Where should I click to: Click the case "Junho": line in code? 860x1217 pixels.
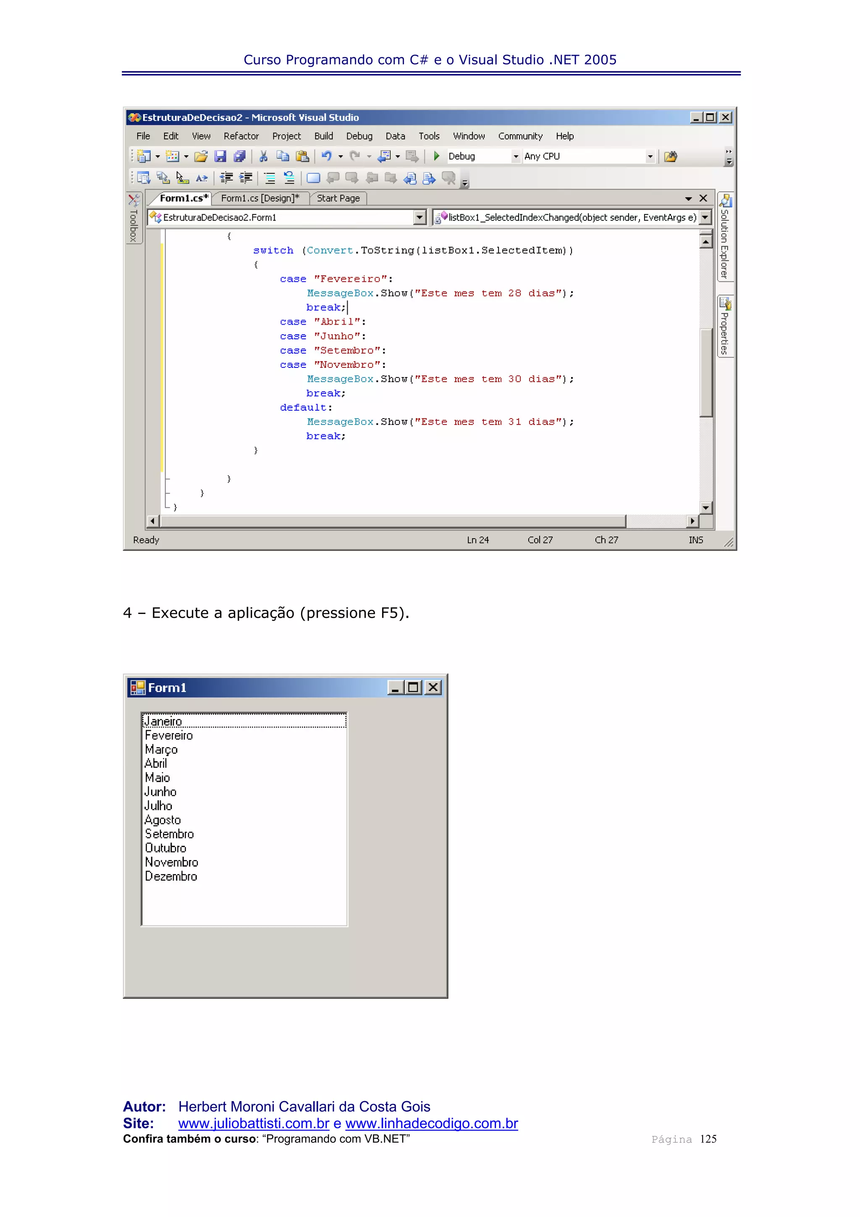coord(322,336)
